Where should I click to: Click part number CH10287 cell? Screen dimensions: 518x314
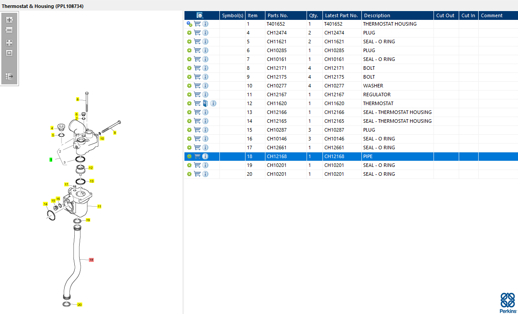tap(286, 130)
